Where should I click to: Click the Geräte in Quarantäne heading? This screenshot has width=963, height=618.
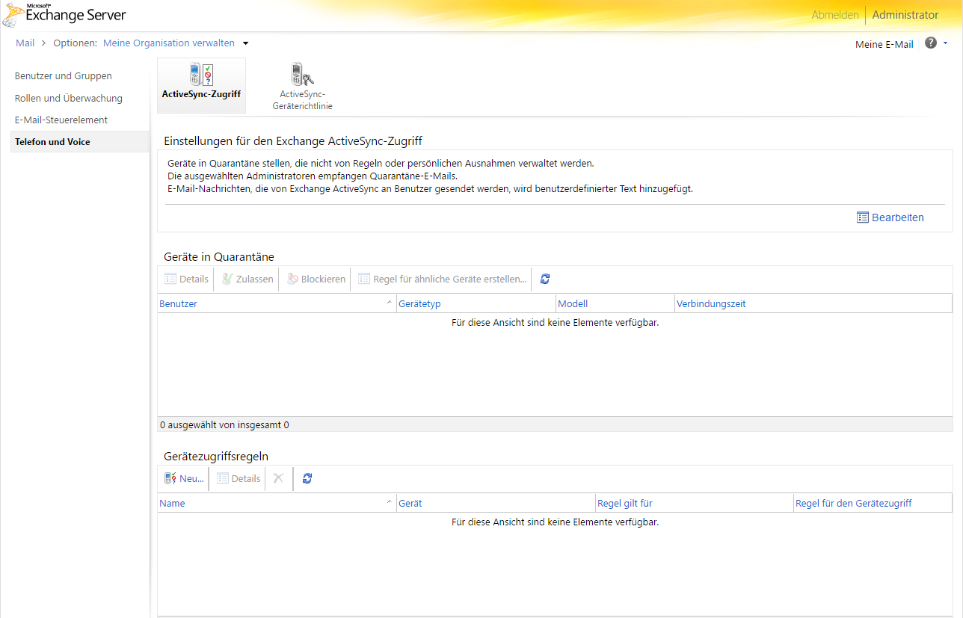click(219, 257)
